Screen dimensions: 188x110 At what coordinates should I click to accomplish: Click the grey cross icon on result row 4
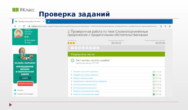[x=154, y=81]
